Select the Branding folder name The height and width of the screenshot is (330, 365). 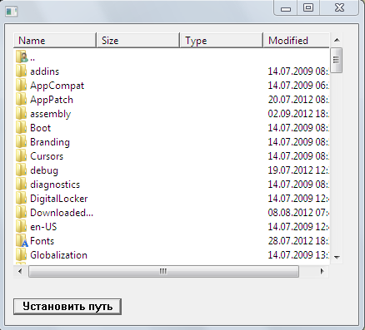50,142
